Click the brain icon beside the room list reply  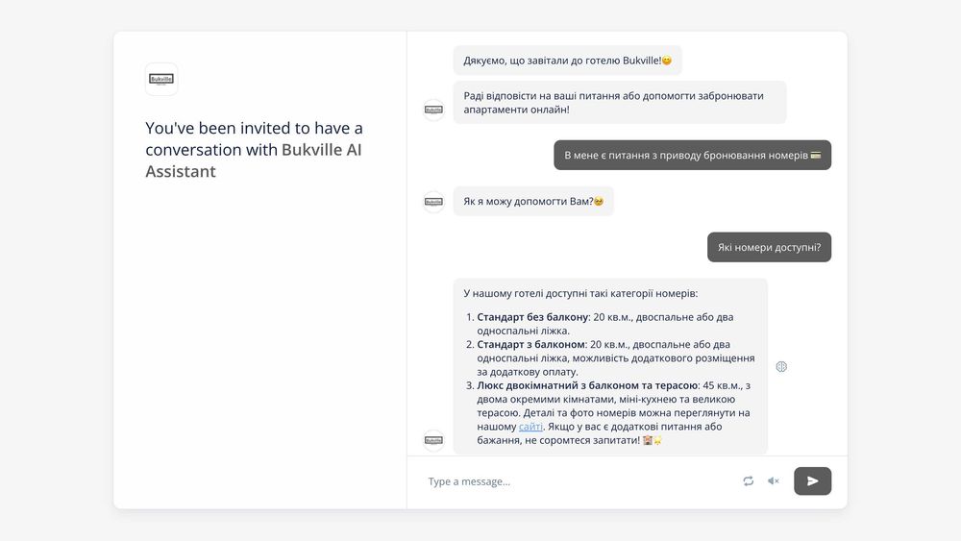click(781, 366)
